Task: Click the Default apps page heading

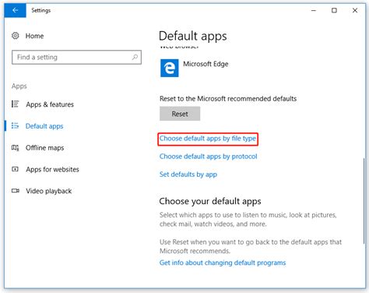Action: [193, 36]
